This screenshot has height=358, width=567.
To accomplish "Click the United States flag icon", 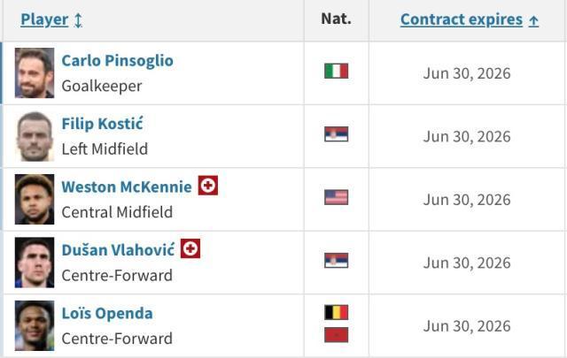I will (x=336, y=197).
